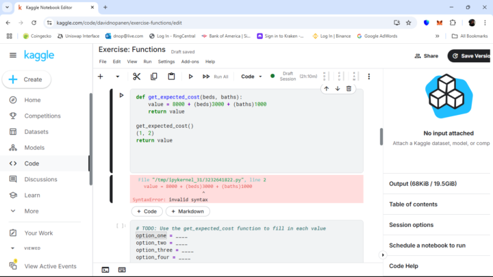Open the console icon at bottom
The height and width of the screenshot is (277, 493).
click(x=105, y=269)
